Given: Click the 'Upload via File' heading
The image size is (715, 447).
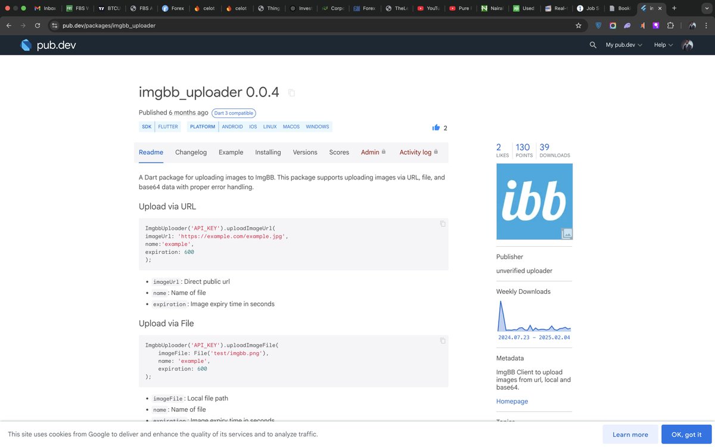Looking at the screenshot, I should [166, 323].
